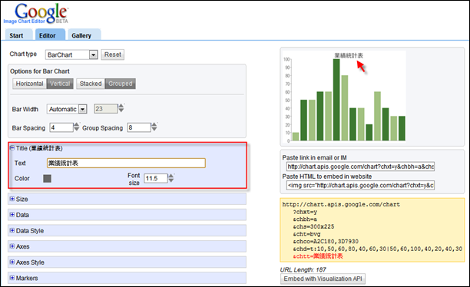Screen dimensions: 470x287
Task: Click the &chco=A2C180,3D7930 parameter line
Action: pos(326,242)
